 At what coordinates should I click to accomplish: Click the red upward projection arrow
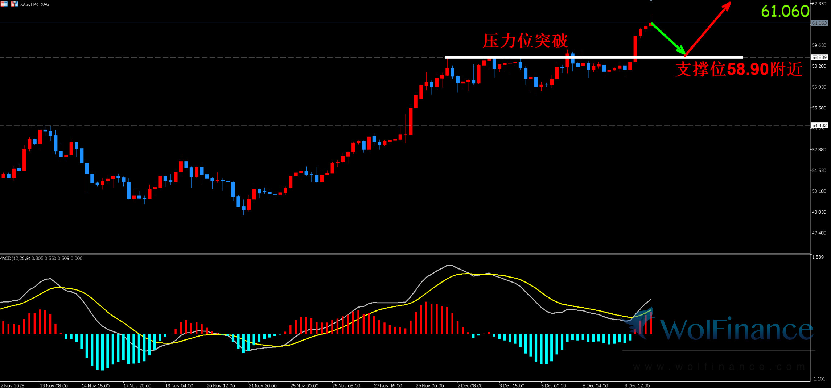click(708, 29)
